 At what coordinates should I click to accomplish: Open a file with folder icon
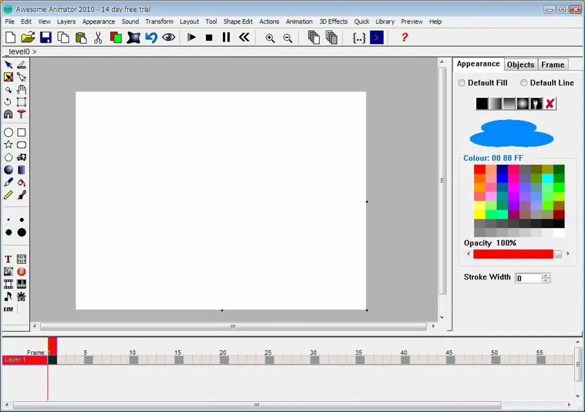click(28, 37)
